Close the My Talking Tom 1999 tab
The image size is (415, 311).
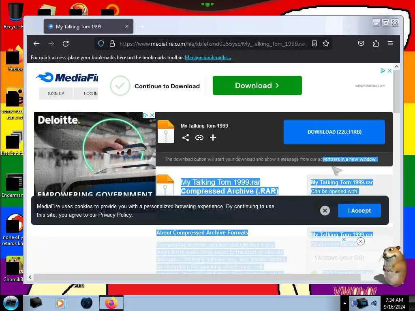pyautogui.click(x=127, y=26)
